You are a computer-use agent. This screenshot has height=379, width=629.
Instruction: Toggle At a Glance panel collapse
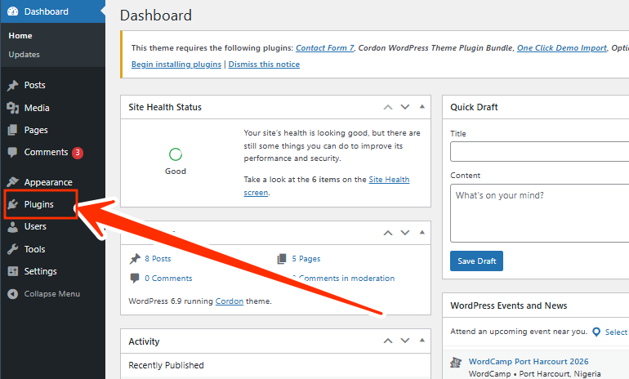[x=422, y=233]
